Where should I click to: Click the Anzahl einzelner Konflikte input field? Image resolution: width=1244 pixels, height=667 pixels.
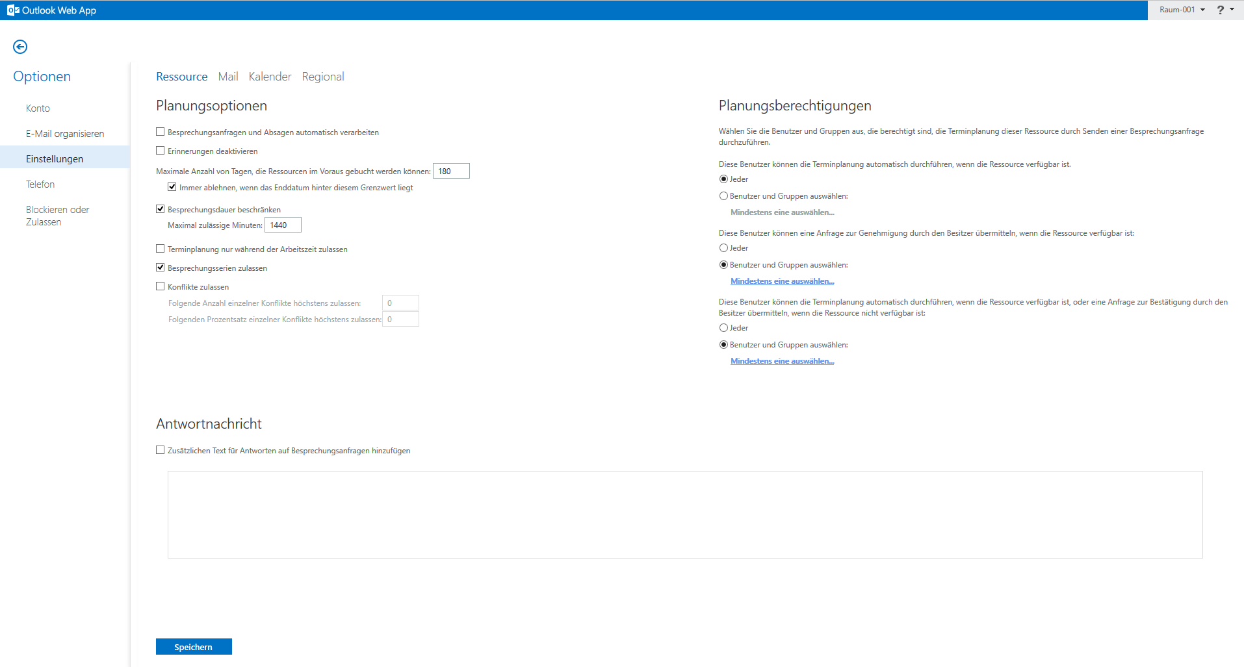[x=400, y=303]
